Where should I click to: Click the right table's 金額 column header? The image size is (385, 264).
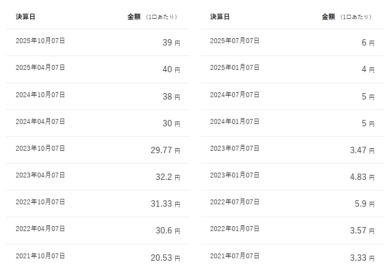[328, 17]
